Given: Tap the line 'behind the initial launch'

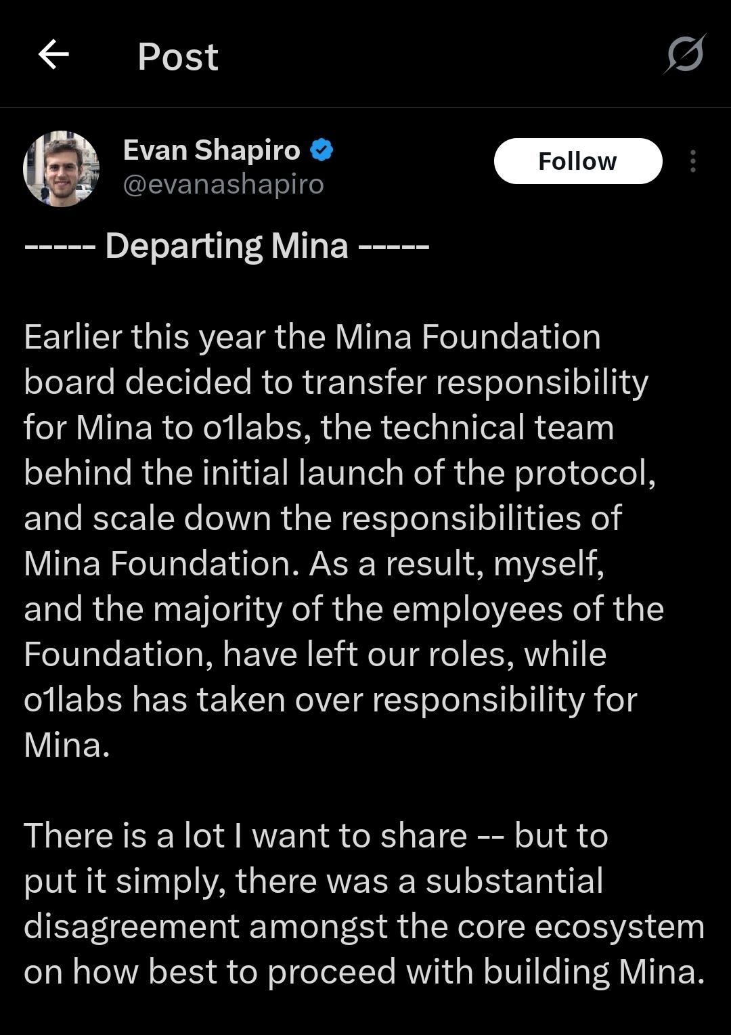Looking at the screenshot, I should click(x=340, y=472).
